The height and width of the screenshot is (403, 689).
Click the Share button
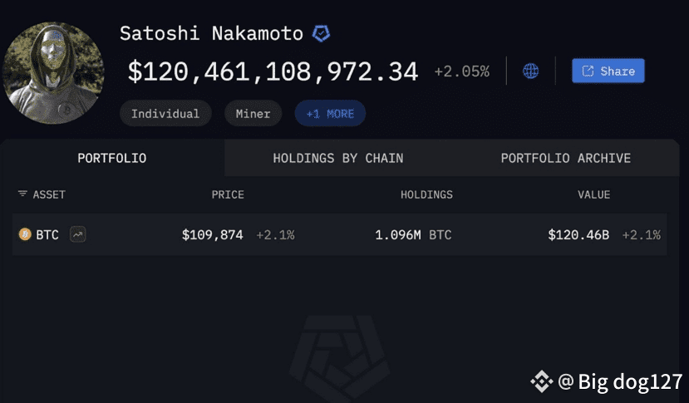tap(608, 71)
